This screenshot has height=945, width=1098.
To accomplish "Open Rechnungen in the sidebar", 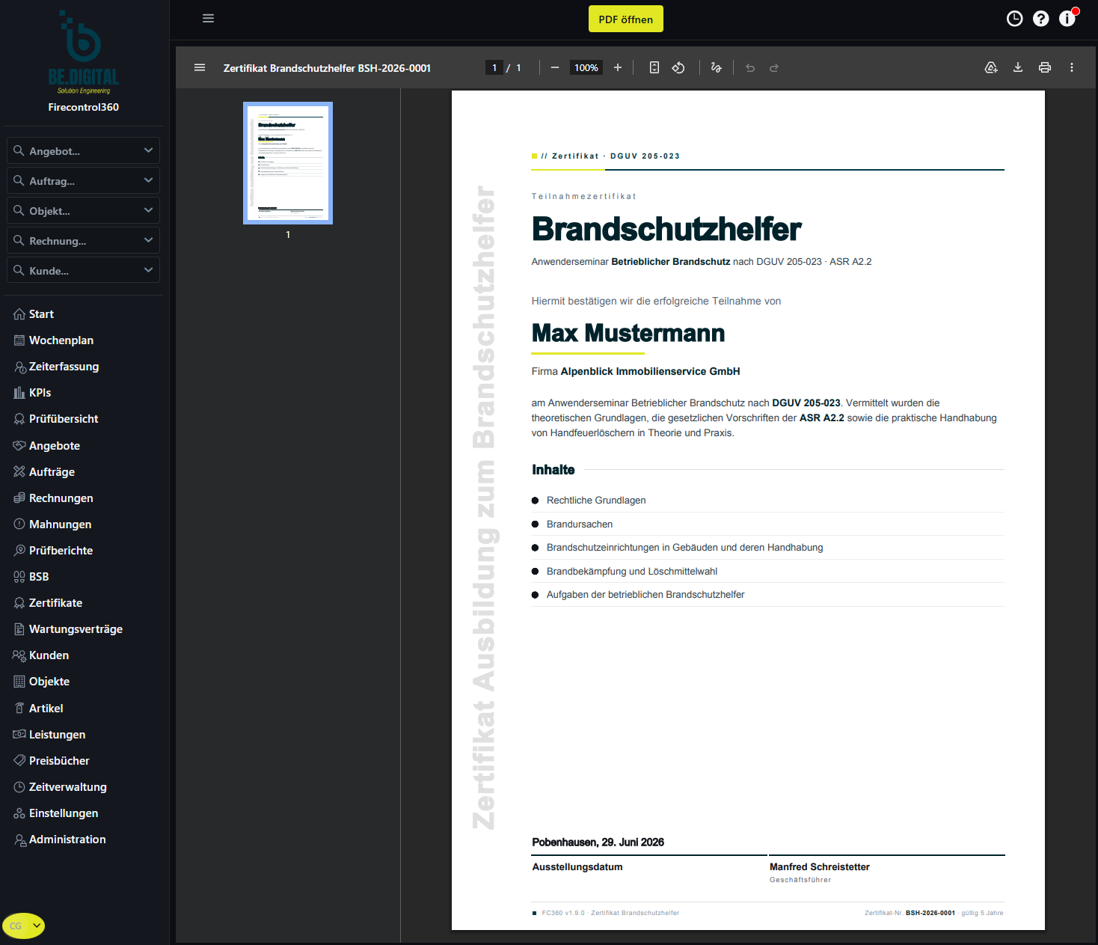I will [61, 498].
